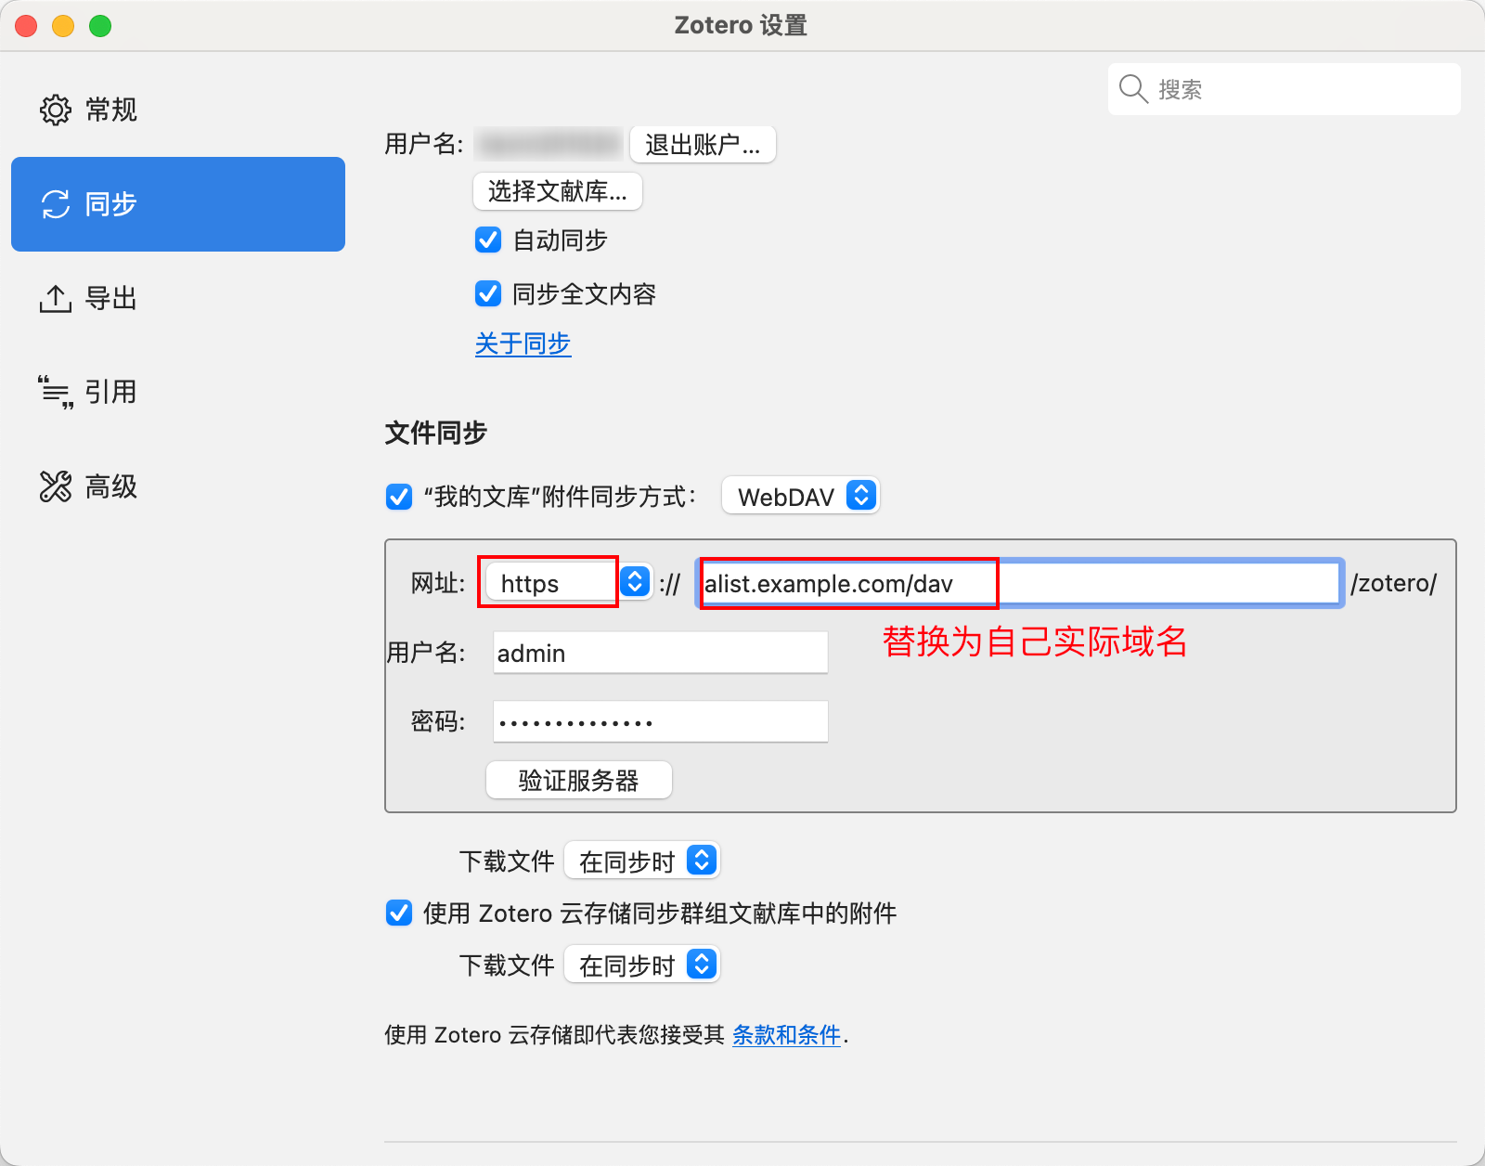Close the Zotero settings window

26,26
